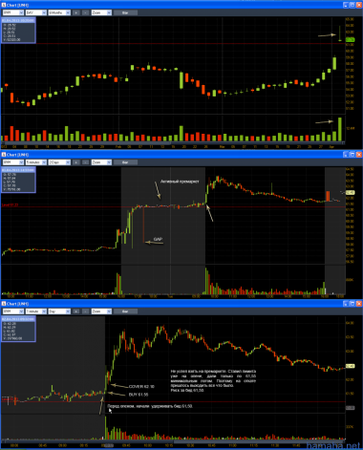This screenshot has height=450, width=363.
Task: Click the plus button in the bottom chart toolbar
Action: 76,311
